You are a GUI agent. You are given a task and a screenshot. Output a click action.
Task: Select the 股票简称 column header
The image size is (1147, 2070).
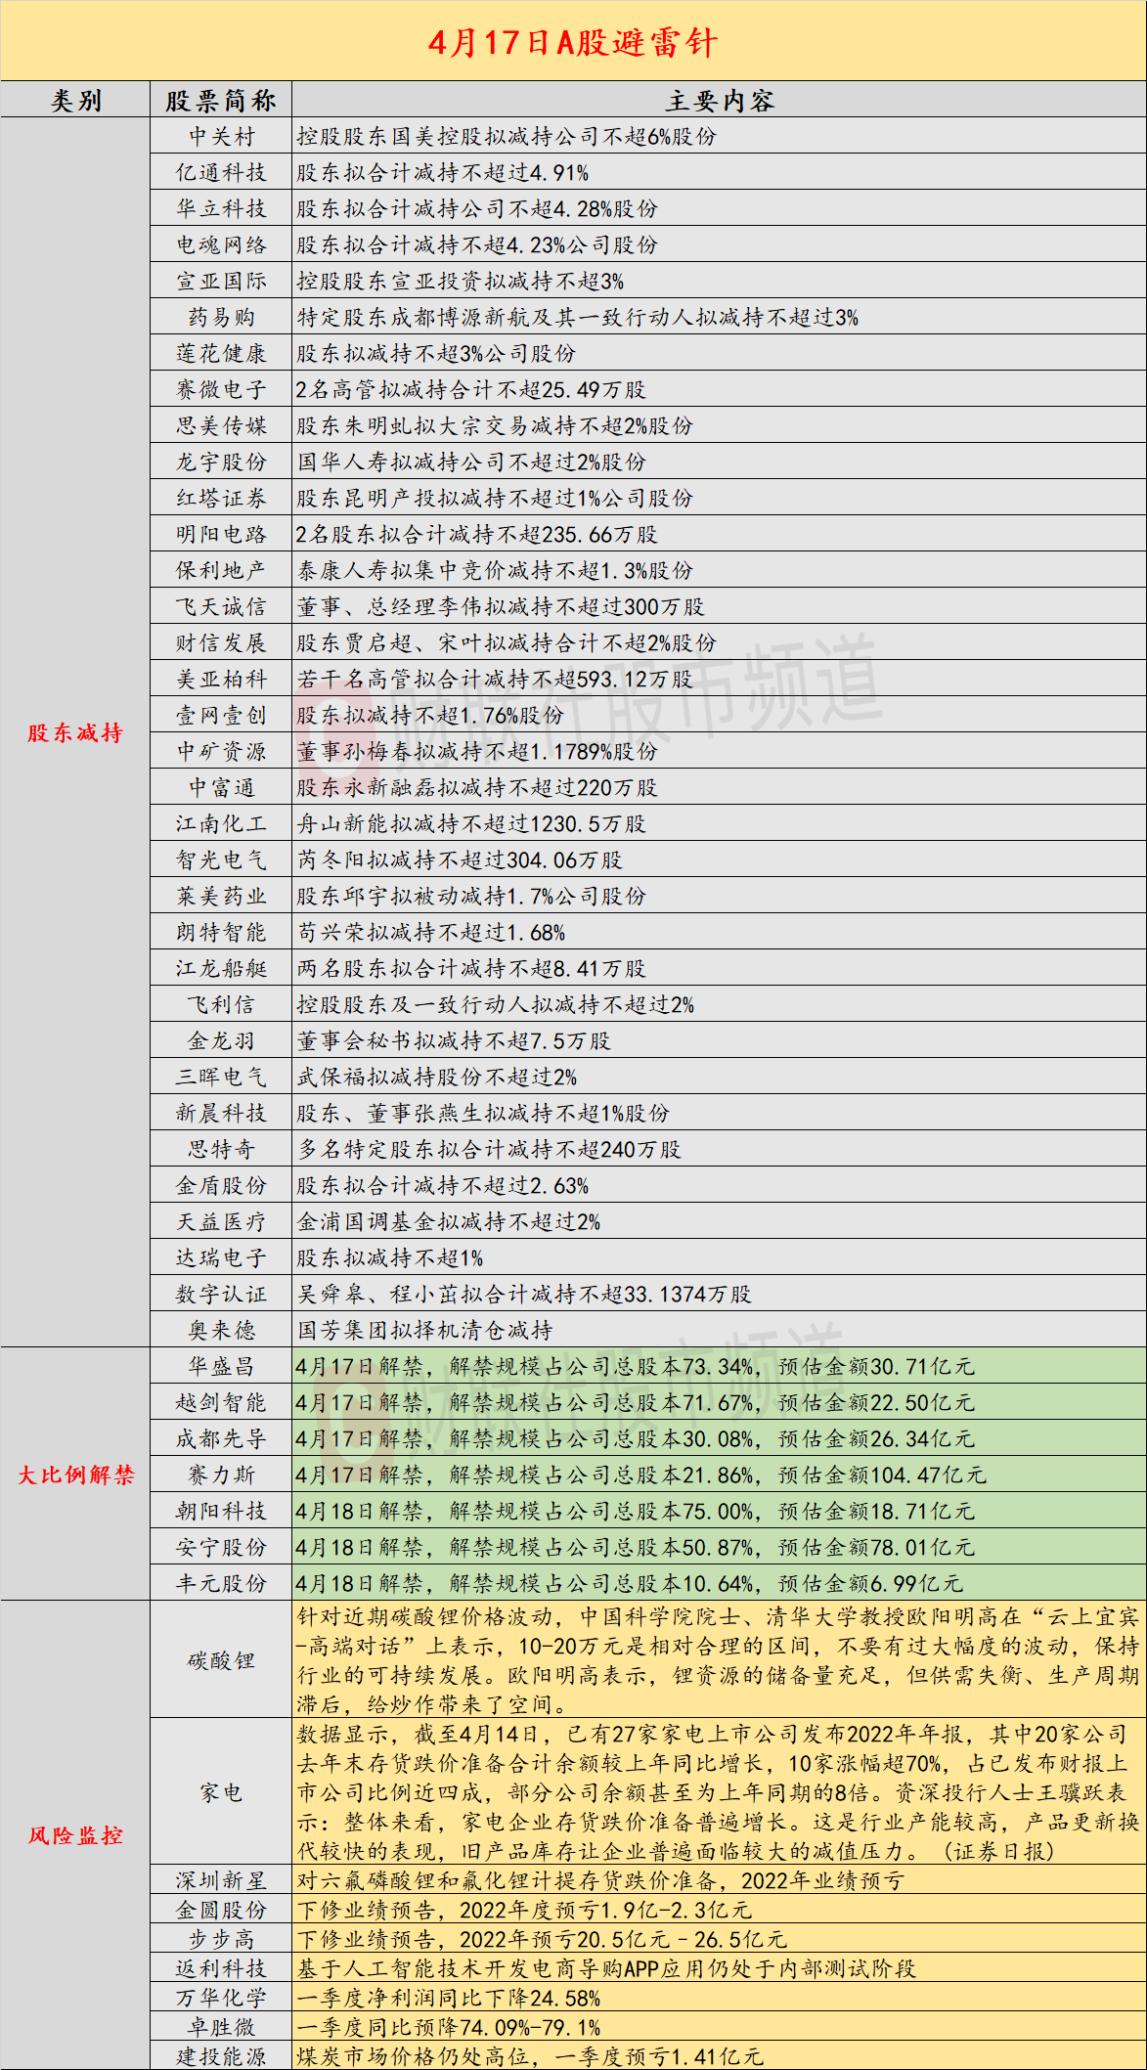(221, 101)
